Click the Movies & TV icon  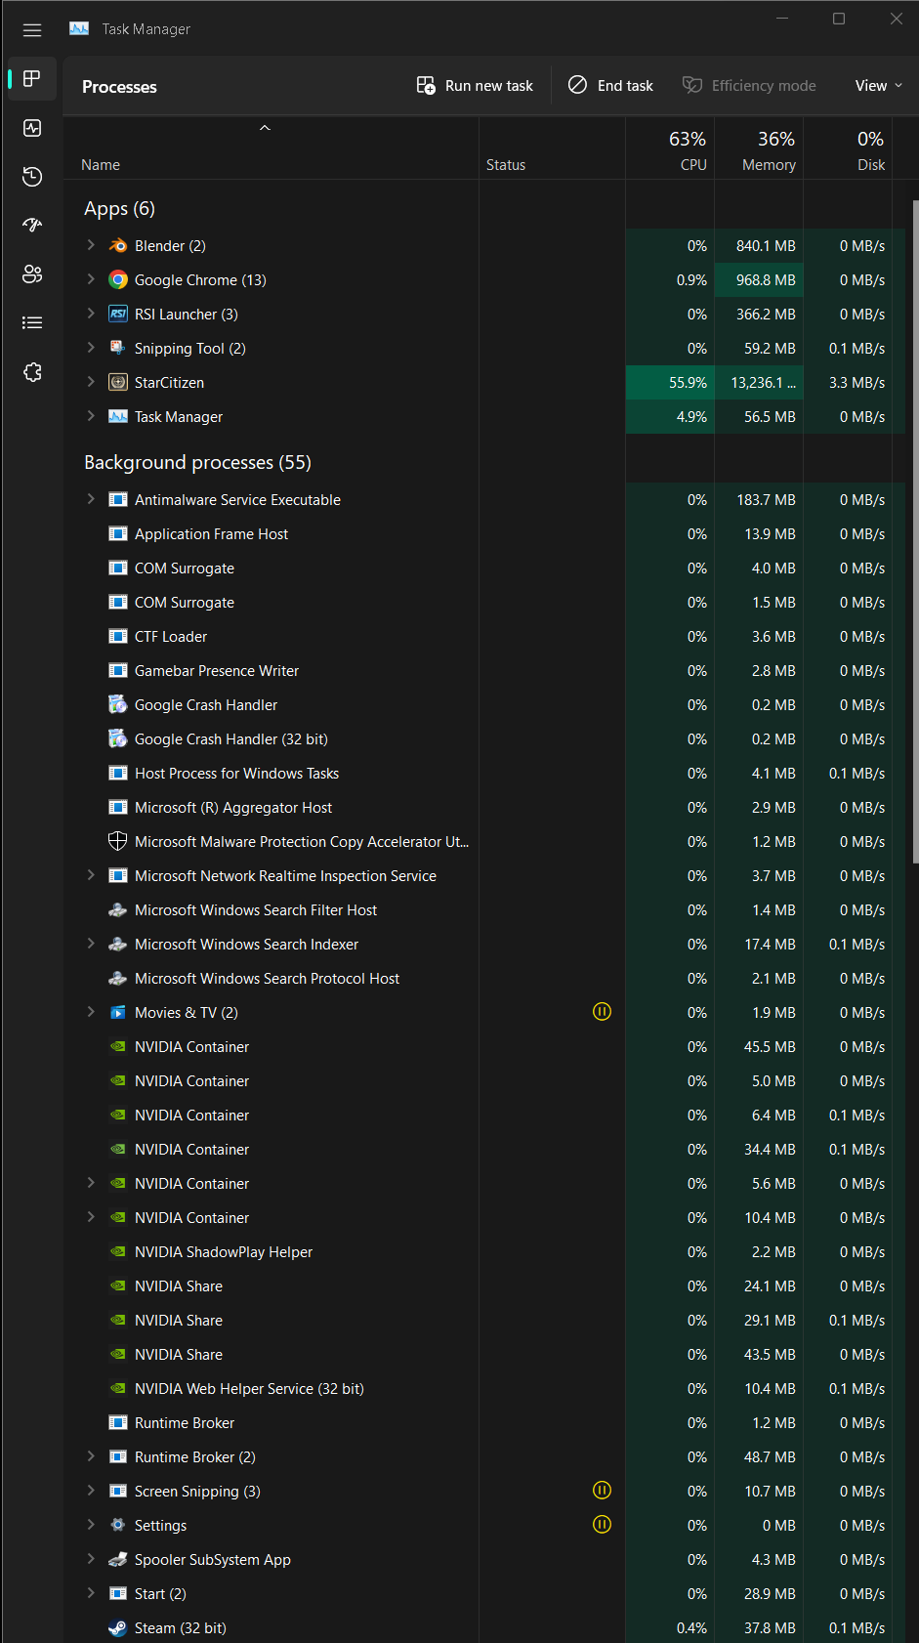(118, 1012)
